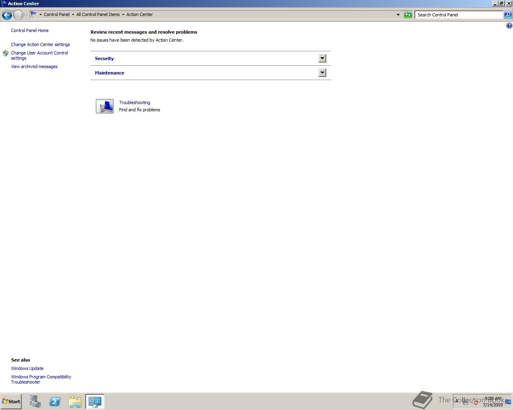This screenshot has height=410, width=513.
Task: Click Action Center in the breadcrumb path
Action: (x=139, y=14)
